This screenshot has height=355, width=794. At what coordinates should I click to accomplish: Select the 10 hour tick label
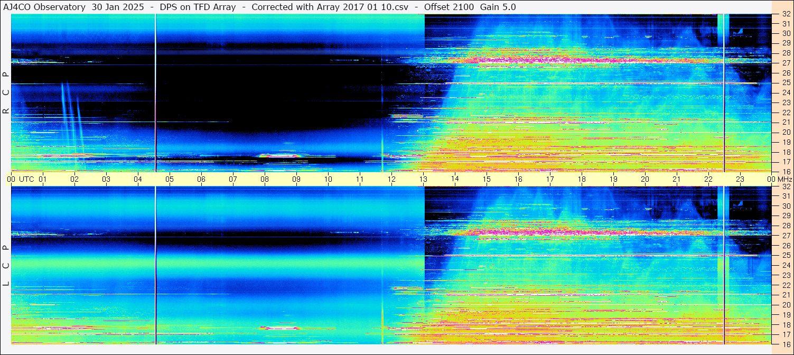click(x=328, y=179)
